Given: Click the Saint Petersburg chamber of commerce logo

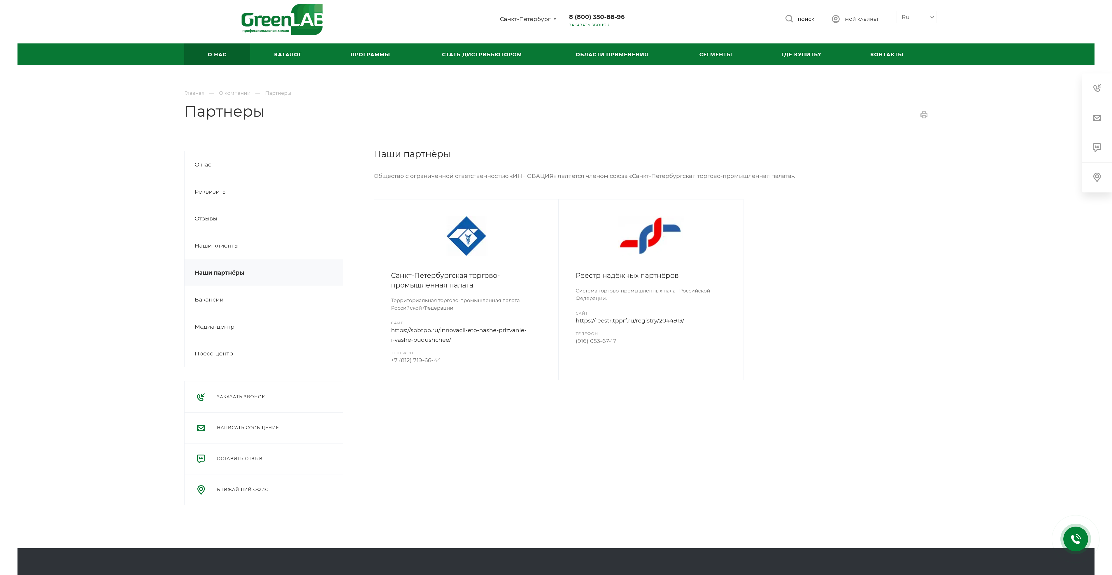Looking at the screenshot, I should point(466,236).
